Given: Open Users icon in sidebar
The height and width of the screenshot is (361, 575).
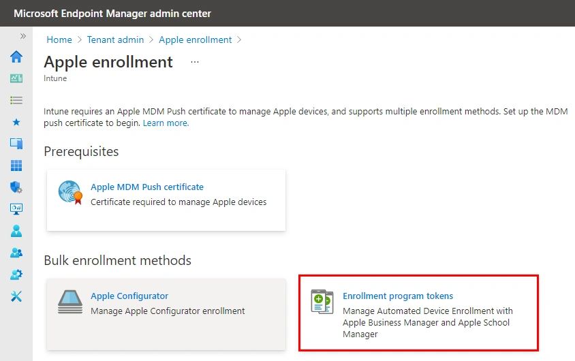Looking at the screenshot, I should (x=16, y=231).
